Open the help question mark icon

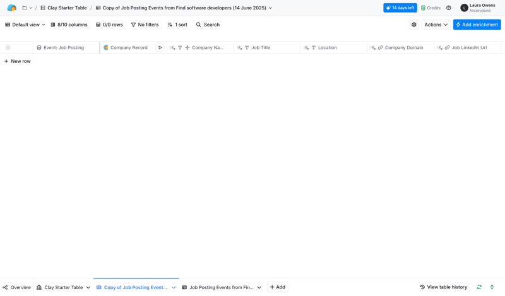coord(449,8)
